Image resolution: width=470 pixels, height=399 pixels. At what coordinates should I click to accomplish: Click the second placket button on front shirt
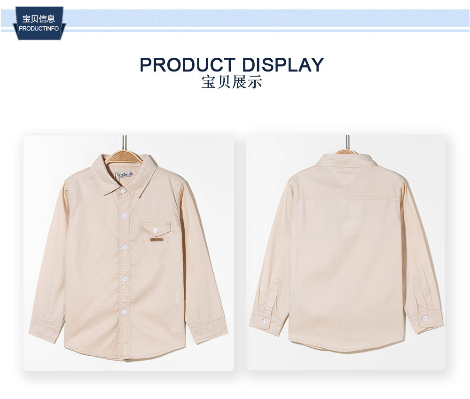[124, 216]
